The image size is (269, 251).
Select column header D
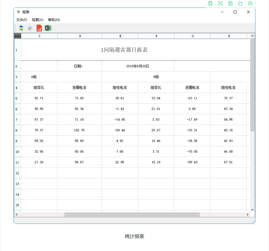[x=79, y=36]
